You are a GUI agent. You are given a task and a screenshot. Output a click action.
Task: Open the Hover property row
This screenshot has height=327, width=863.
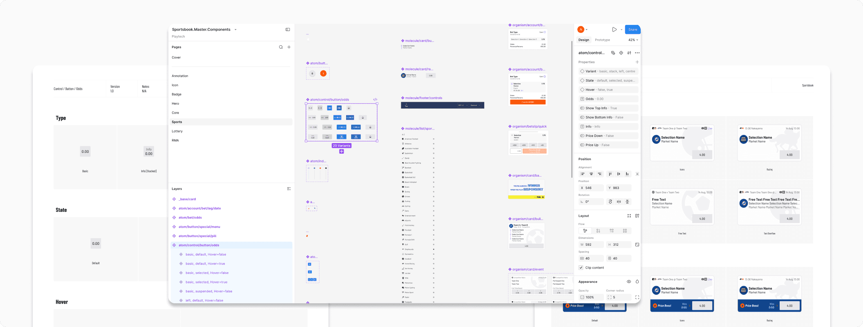click(608, 90)
